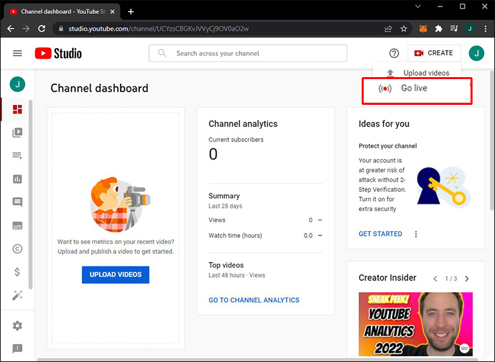
Task: Open Monetization dollar icon in sidebar
Action: pos(17,272)
